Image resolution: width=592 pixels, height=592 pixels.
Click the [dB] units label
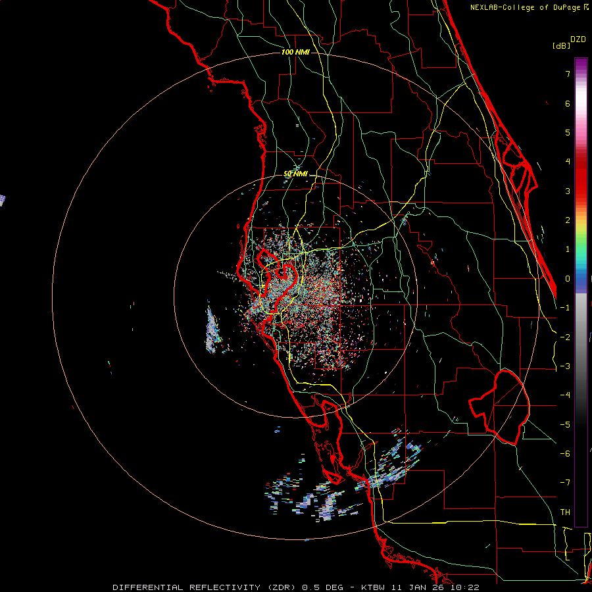coord(561,45)
